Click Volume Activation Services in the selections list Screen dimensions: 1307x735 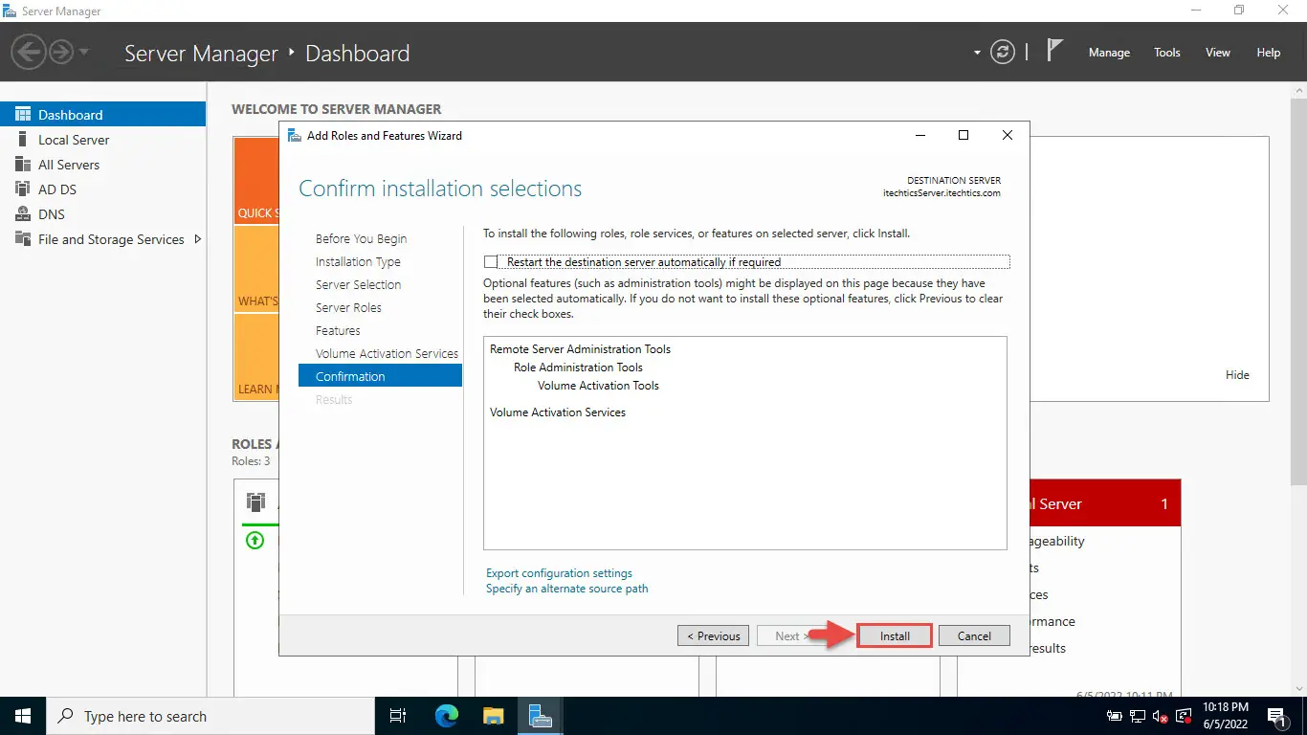point(558,412)
